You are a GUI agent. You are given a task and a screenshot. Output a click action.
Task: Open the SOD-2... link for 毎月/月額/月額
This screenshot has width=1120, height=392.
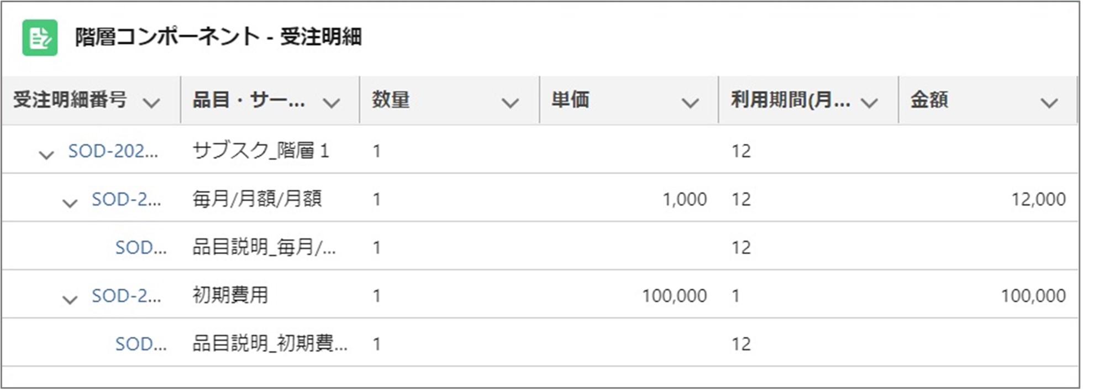[126, 199]
